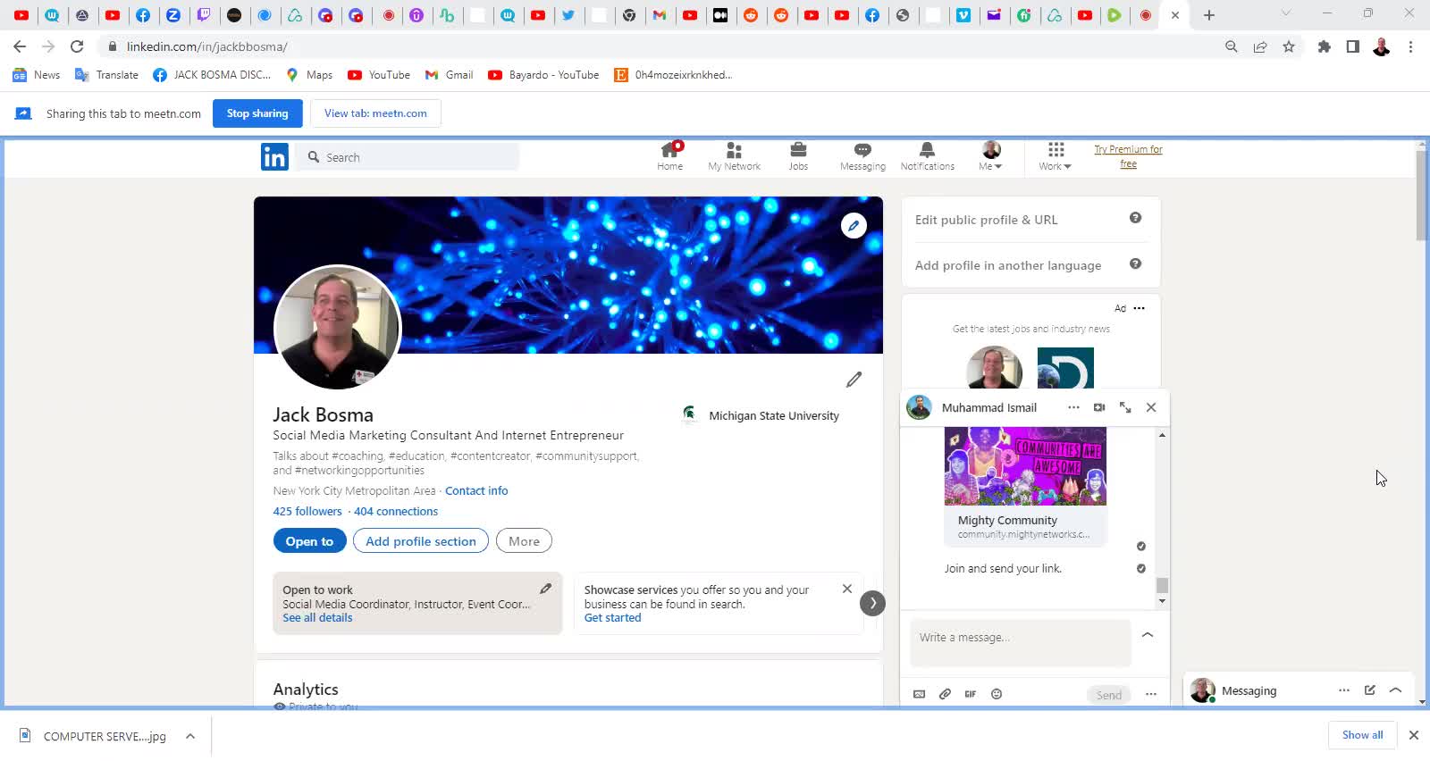Open Messaging in LinkedIn nav bar
The width and height of the screenshot is (1430, 761).
[862, 156]
